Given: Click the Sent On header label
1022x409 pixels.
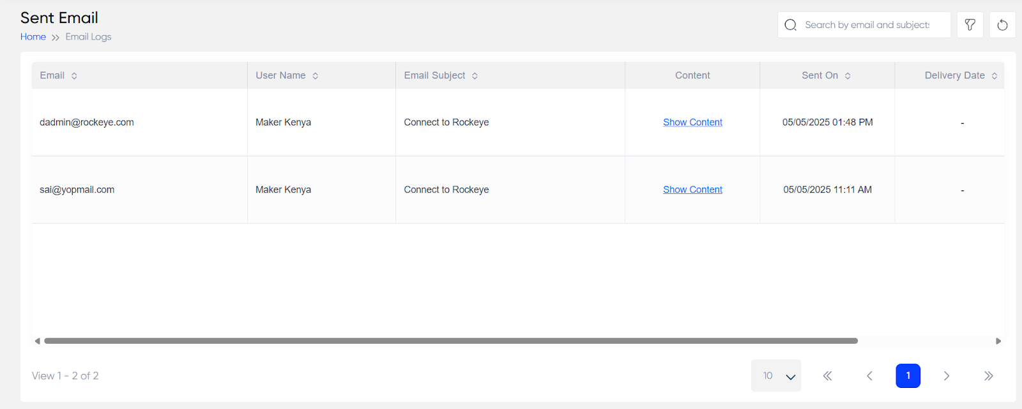Looking at the screenshot, I should coord(820,75).
